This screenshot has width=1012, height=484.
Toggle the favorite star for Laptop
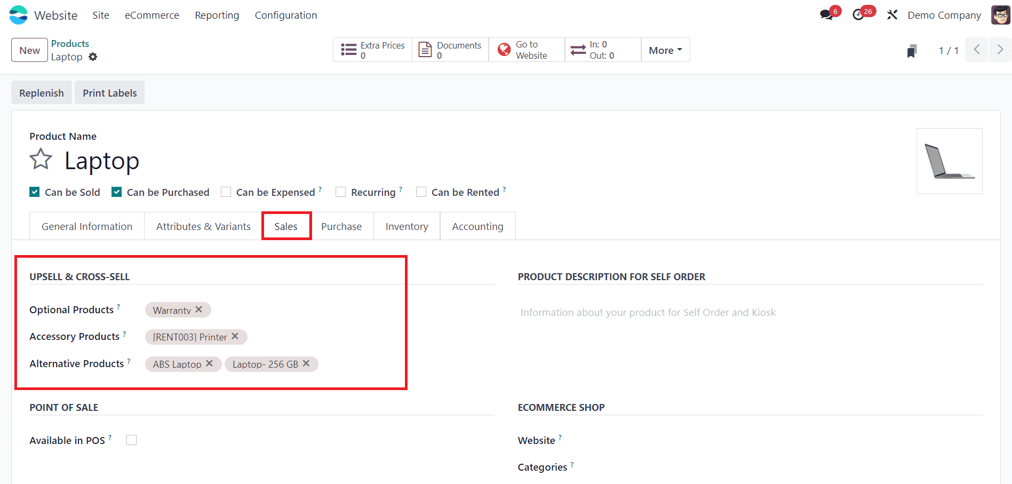[41, 160]
